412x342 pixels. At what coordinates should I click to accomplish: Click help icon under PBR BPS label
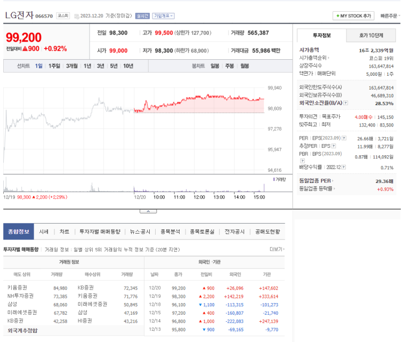(x=302, y=161)
